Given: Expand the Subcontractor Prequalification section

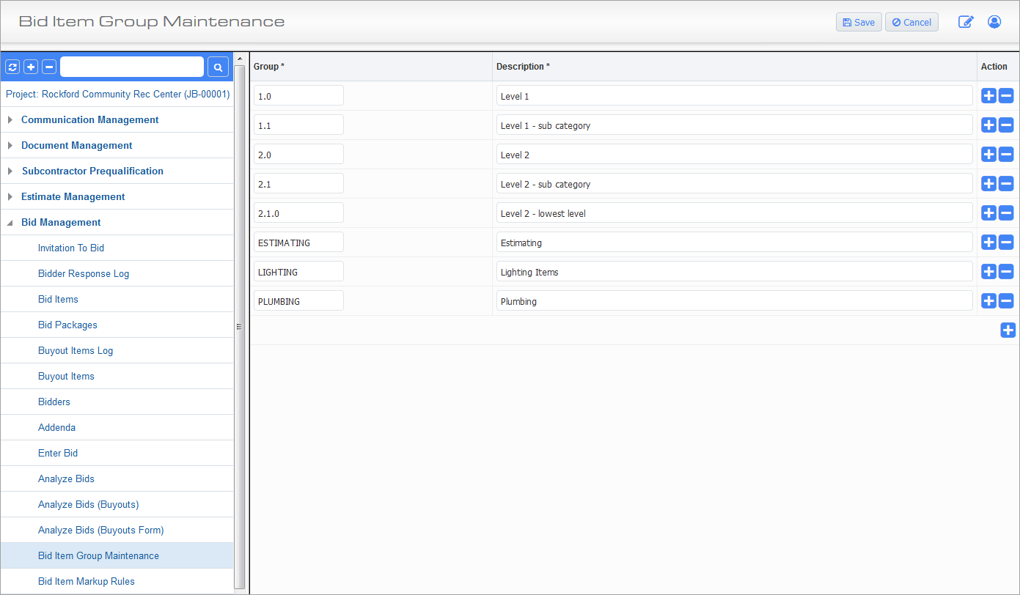Looking at the screenshot, I should pyautogui.click(x=10, y=171).
